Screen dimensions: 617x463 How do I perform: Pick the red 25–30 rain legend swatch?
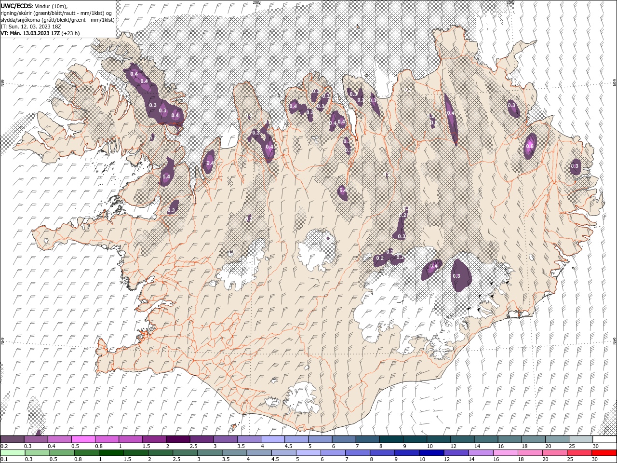(579, 452)
